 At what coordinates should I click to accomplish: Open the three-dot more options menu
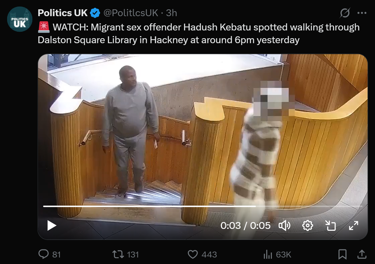tap(362, 13)
